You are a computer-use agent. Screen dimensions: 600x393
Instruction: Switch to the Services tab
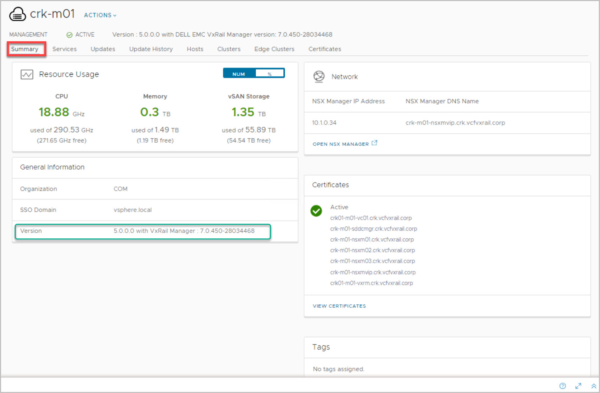tap(65, 49)
